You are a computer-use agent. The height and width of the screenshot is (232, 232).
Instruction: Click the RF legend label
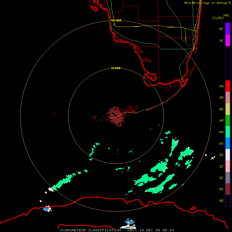[221, 29]
